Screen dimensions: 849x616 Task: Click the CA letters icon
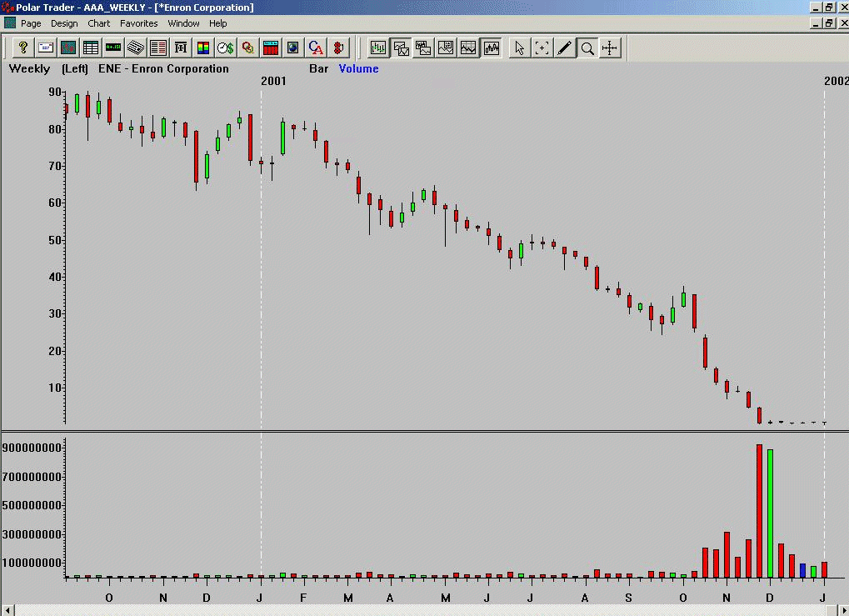point(315,48)
